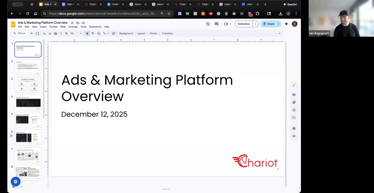Star the Ads & Marketing presentation
374x193 pixels.
[72, 23]
